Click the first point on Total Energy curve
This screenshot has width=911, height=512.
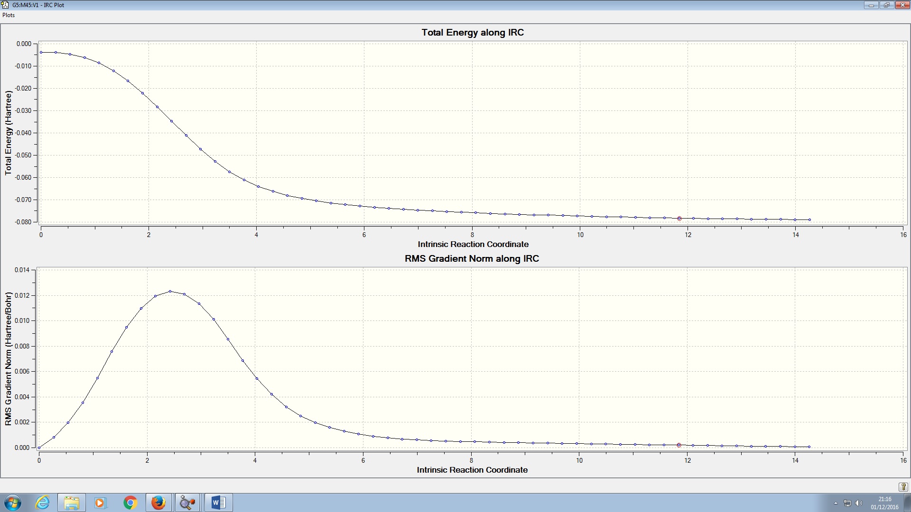(x=41, y=53)
